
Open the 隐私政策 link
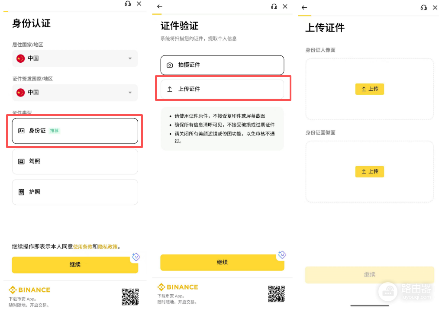108,247
